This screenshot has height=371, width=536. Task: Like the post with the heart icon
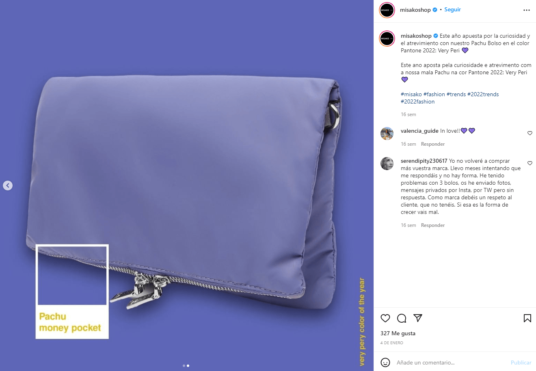(385, 318)
